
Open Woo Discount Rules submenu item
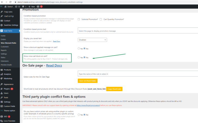tap(8, 43)
